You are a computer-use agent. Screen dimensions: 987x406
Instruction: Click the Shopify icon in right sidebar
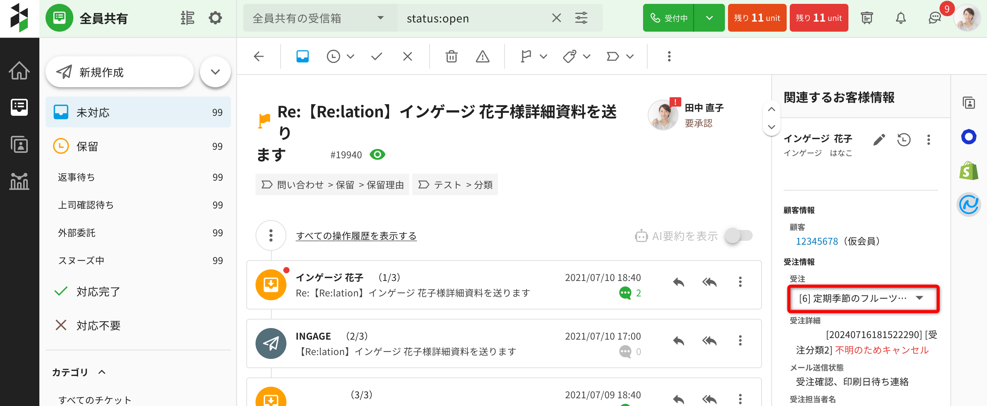click(968, 171)
